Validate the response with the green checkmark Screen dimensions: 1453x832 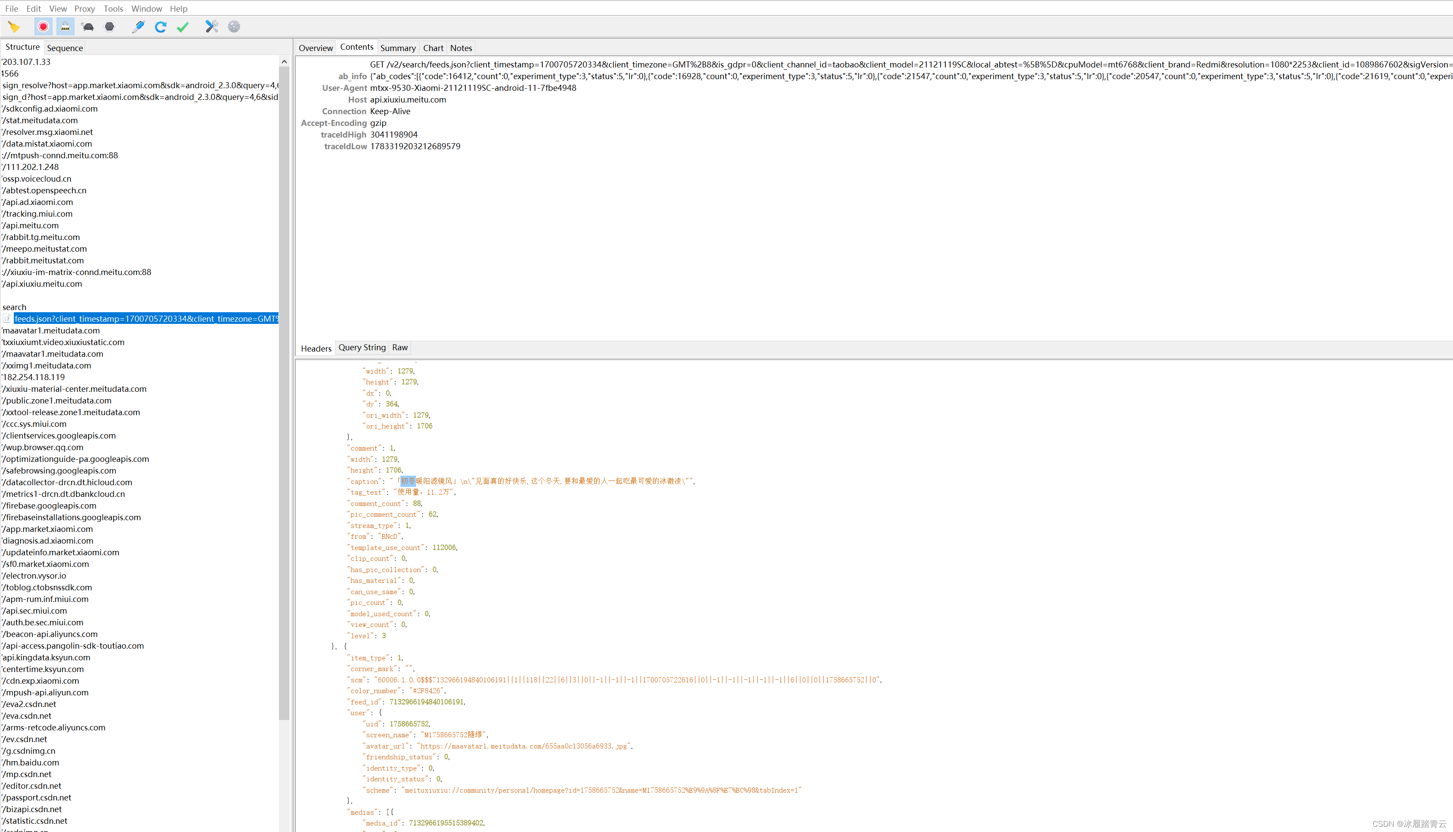click(183, 27)
